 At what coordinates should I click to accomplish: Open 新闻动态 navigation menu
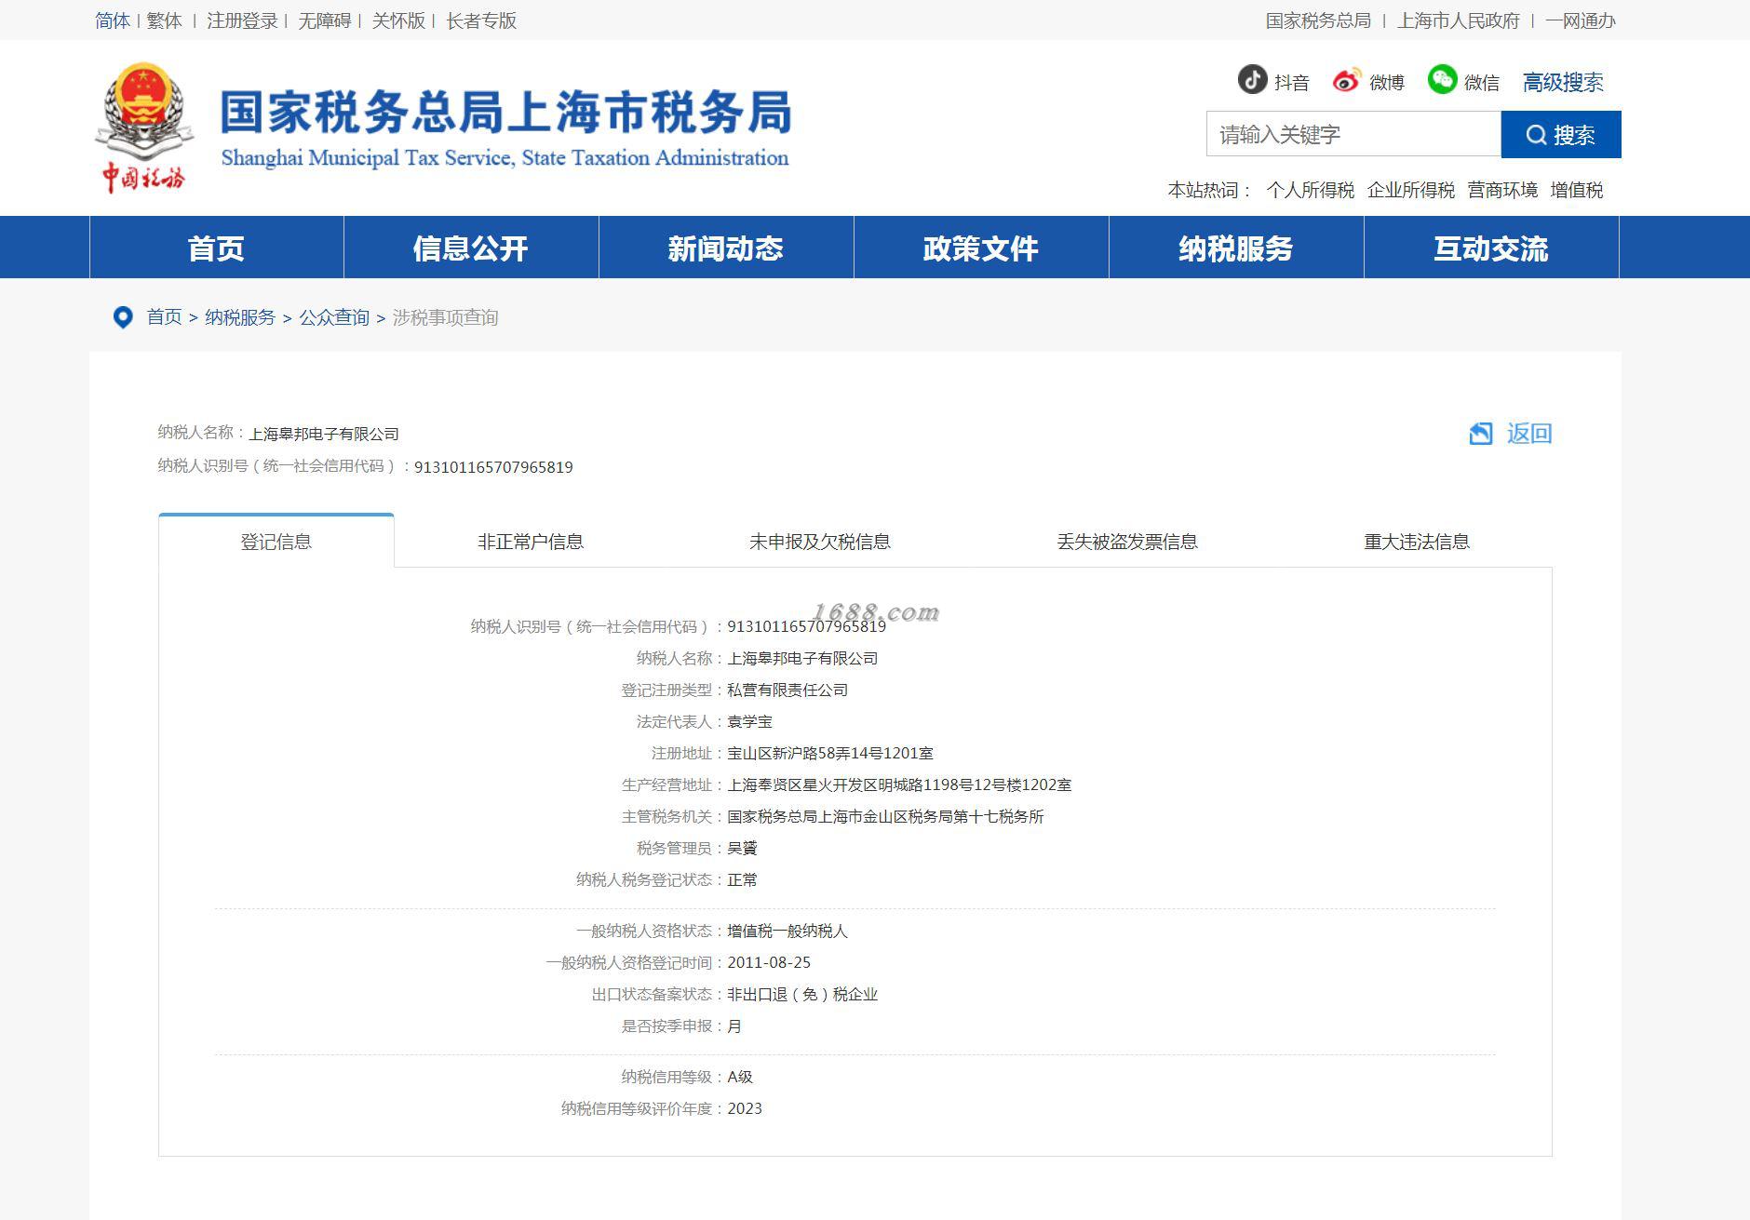pos(726,248)
